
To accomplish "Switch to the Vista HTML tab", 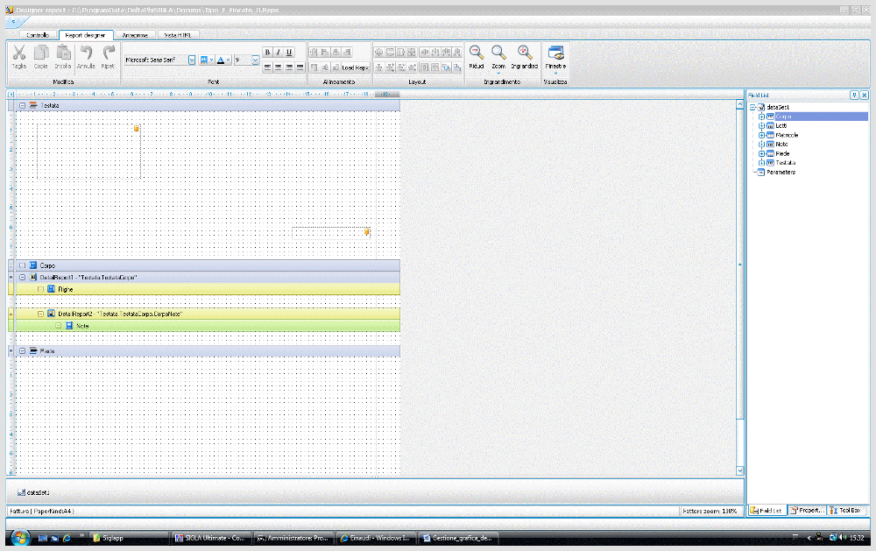I will tap(178, 35).
